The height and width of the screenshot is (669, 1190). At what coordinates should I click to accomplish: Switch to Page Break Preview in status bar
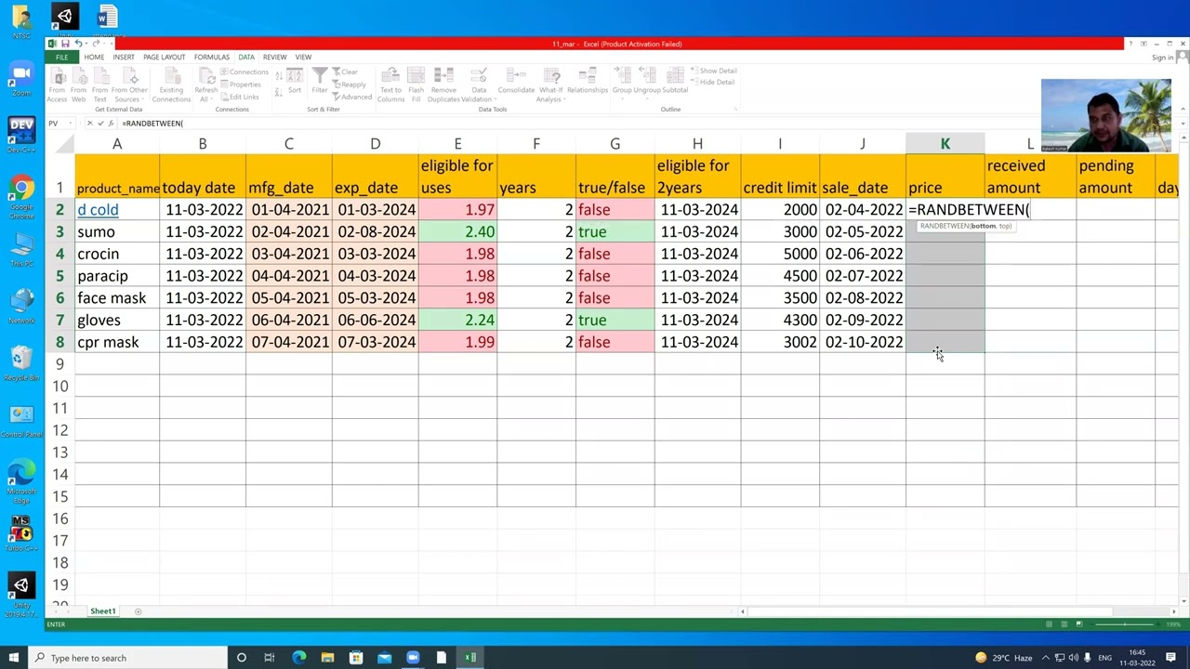tap(1078, 624)
